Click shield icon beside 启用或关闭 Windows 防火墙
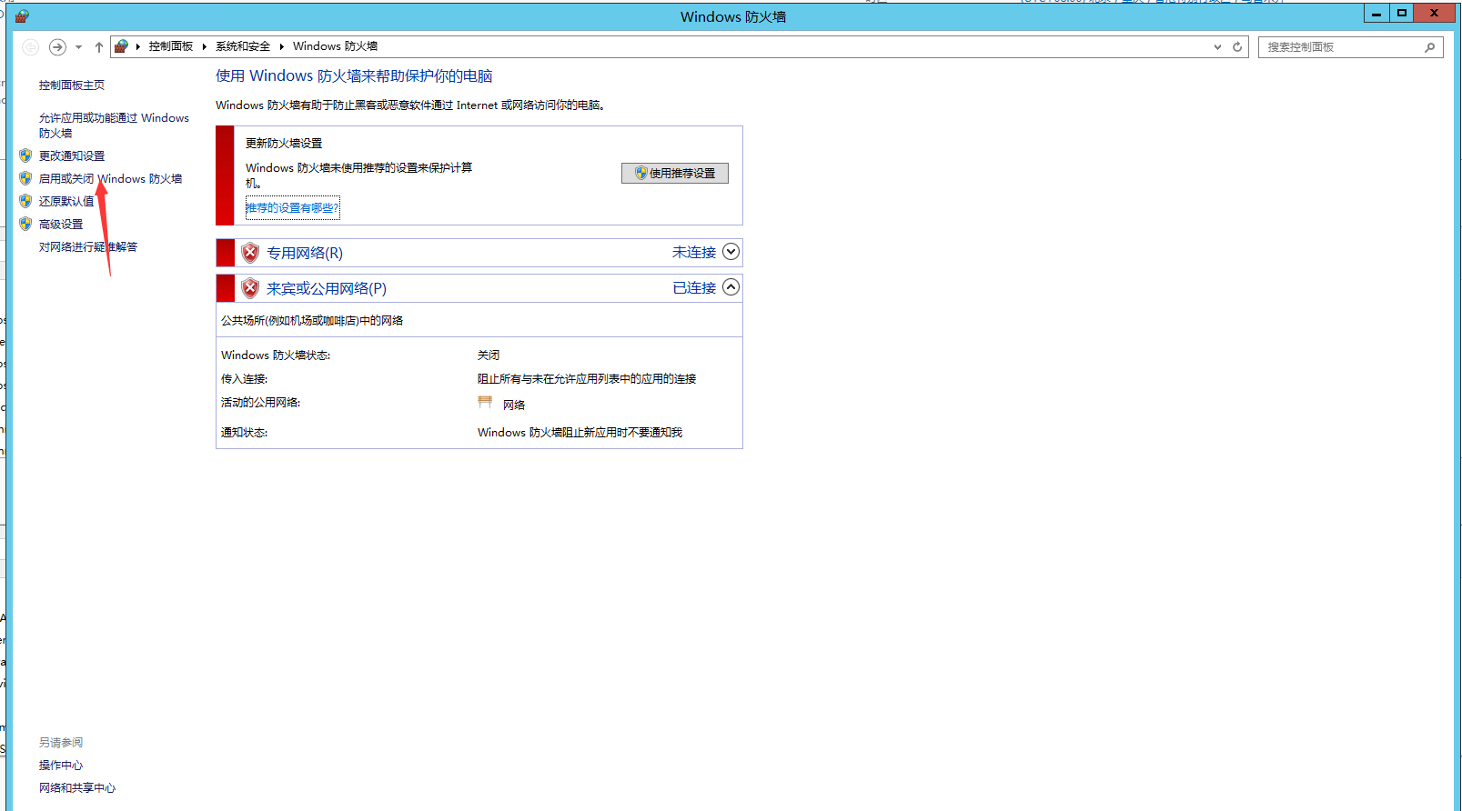Screen dimensions: 1462x811 [25, 178]
